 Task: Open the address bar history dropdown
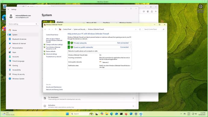point(136,29)
